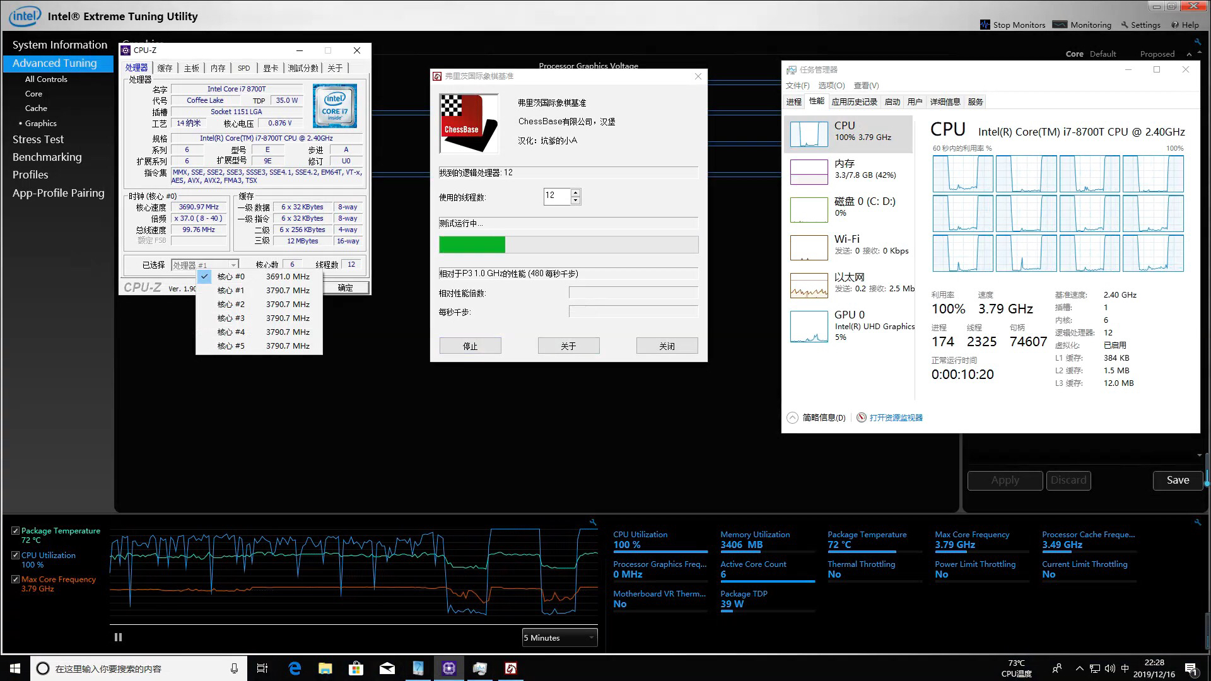The height and width of the screenshot is (681, 1211).
Task: Uncheck Package Temperature monitor checkbox
Action: click(x=15, y=531)
